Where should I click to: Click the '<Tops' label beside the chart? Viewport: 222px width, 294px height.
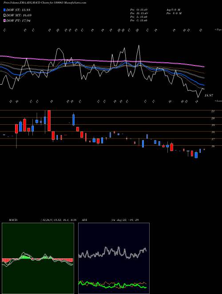tap(218, 30)
